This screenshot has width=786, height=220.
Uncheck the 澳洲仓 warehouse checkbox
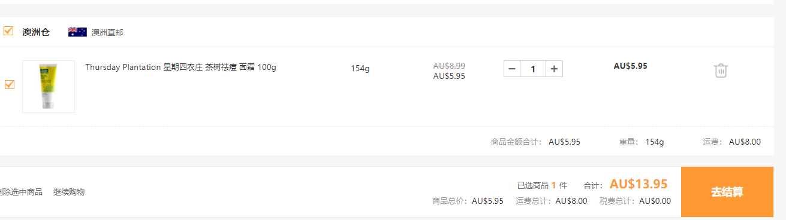[8, 31]
